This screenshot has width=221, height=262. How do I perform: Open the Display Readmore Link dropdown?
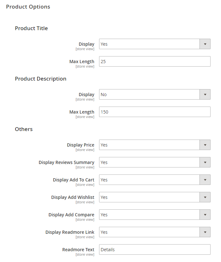click(155, 232)
